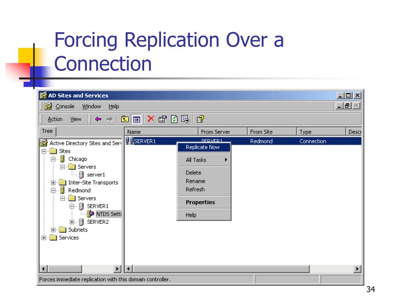The image size is (399, 299).
Task: Open the Action menu
Action: point(55,119)
